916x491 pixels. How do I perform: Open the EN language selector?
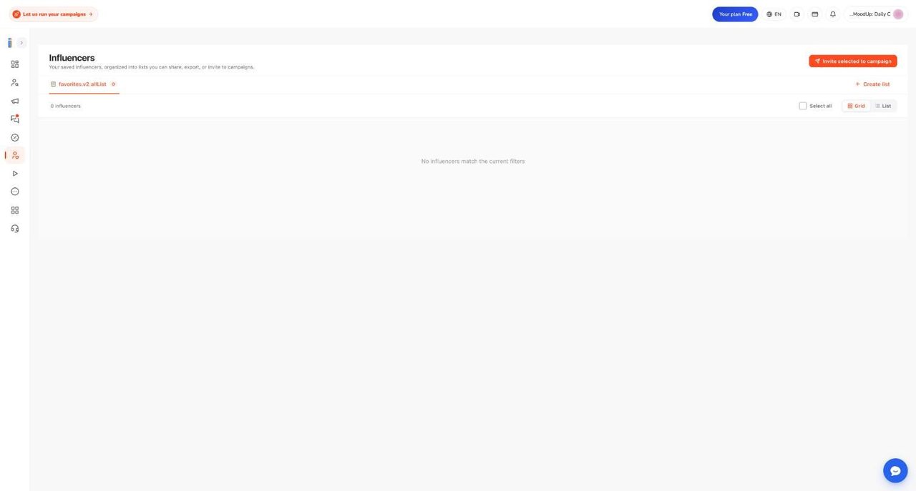pos(774,14)
